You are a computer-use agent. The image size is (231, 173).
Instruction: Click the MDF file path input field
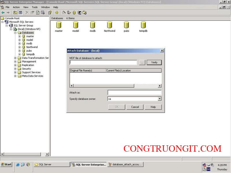[103, 62]
